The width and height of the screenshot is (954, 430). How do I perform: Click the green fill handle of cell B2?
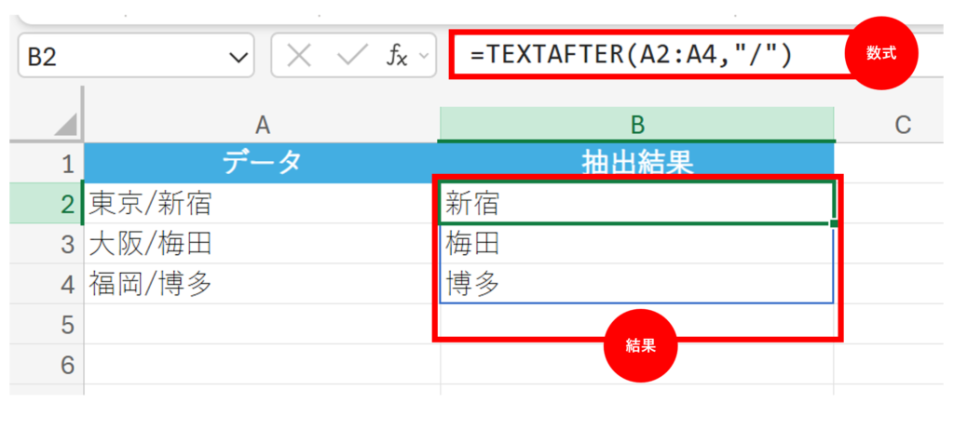tap(833, 223)
